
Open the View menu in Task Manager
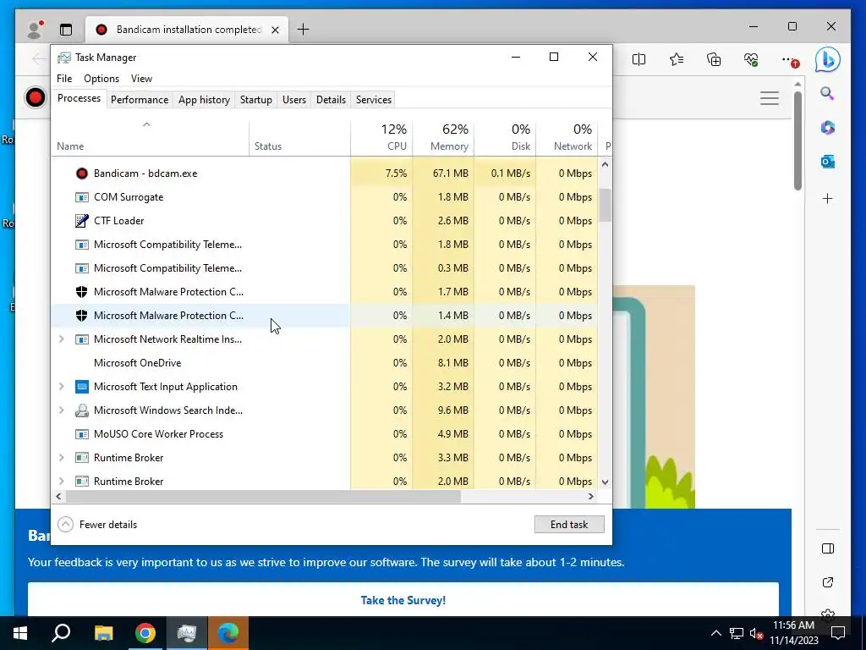(x=141, y=79)
